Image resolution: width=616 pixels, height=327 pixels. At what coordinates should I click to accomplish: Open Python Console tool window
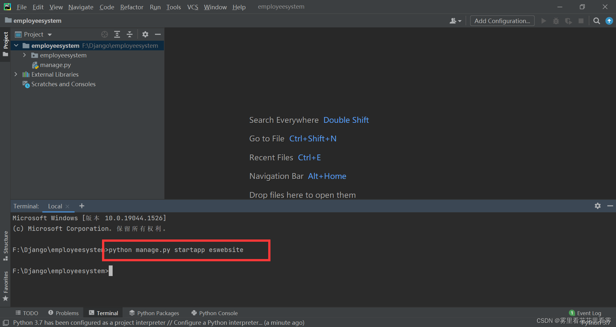215,313
